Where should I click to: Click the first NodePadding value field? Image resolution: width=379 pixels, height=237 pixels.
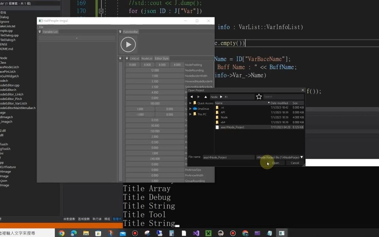[x=133, y=65]
